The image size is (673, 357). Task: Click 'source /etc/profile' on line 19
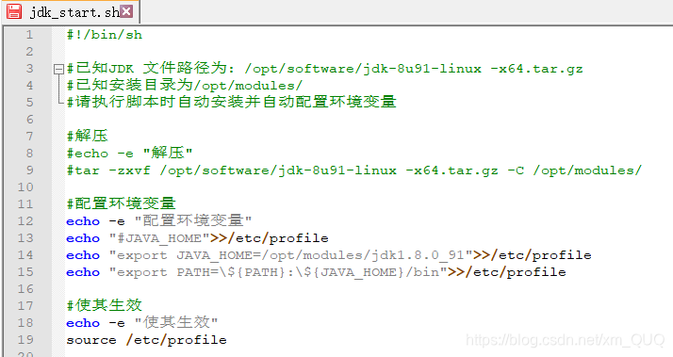click(x=146, y=340)
